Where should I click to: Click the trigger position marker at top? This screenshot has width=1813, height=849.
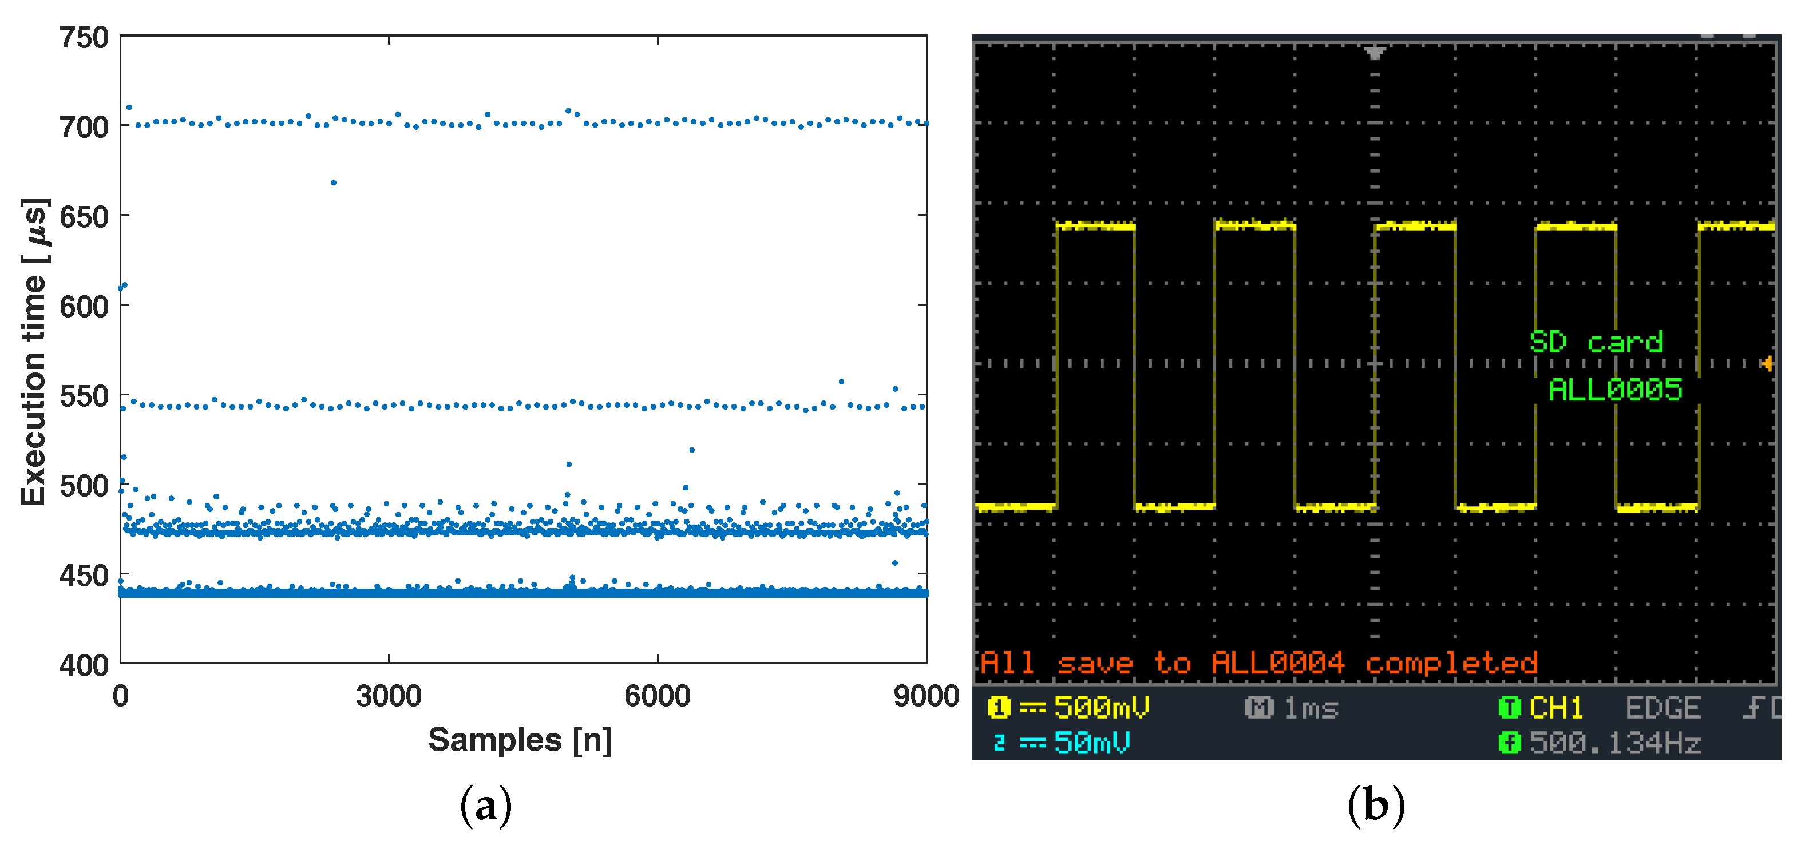[x=1374, y=53]
